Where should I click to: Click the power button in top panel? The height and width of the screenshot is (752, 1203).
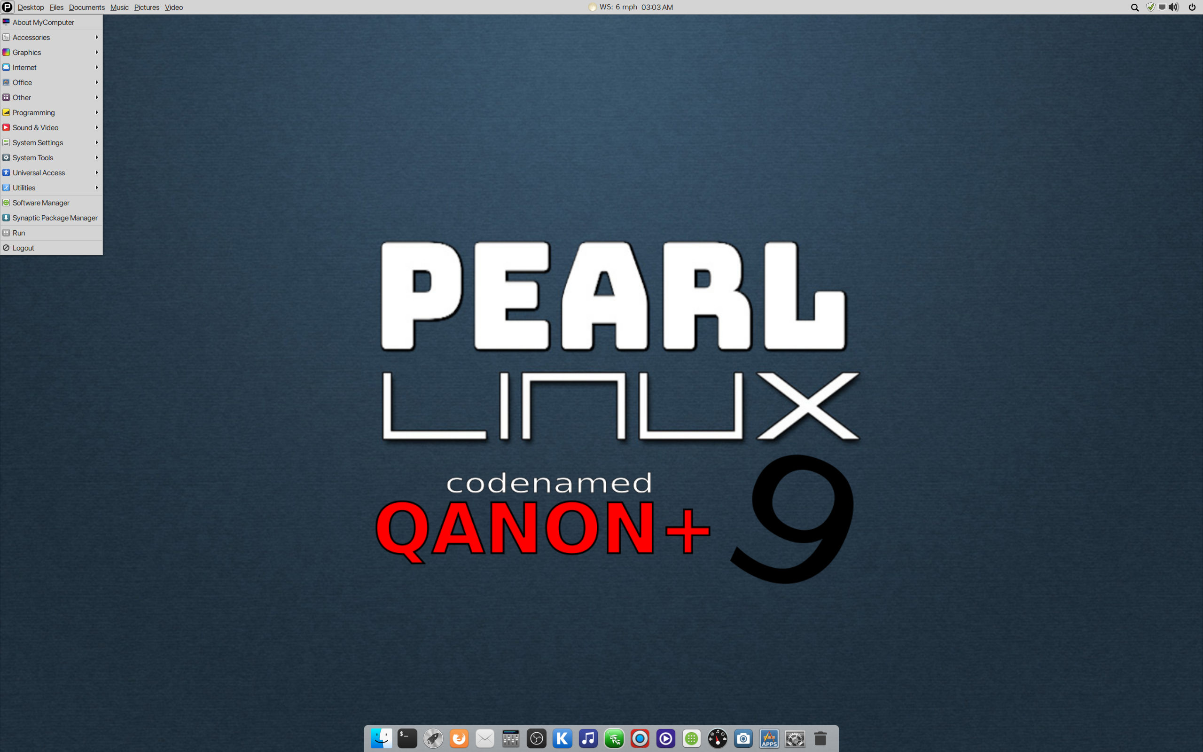pos(1192,7)
